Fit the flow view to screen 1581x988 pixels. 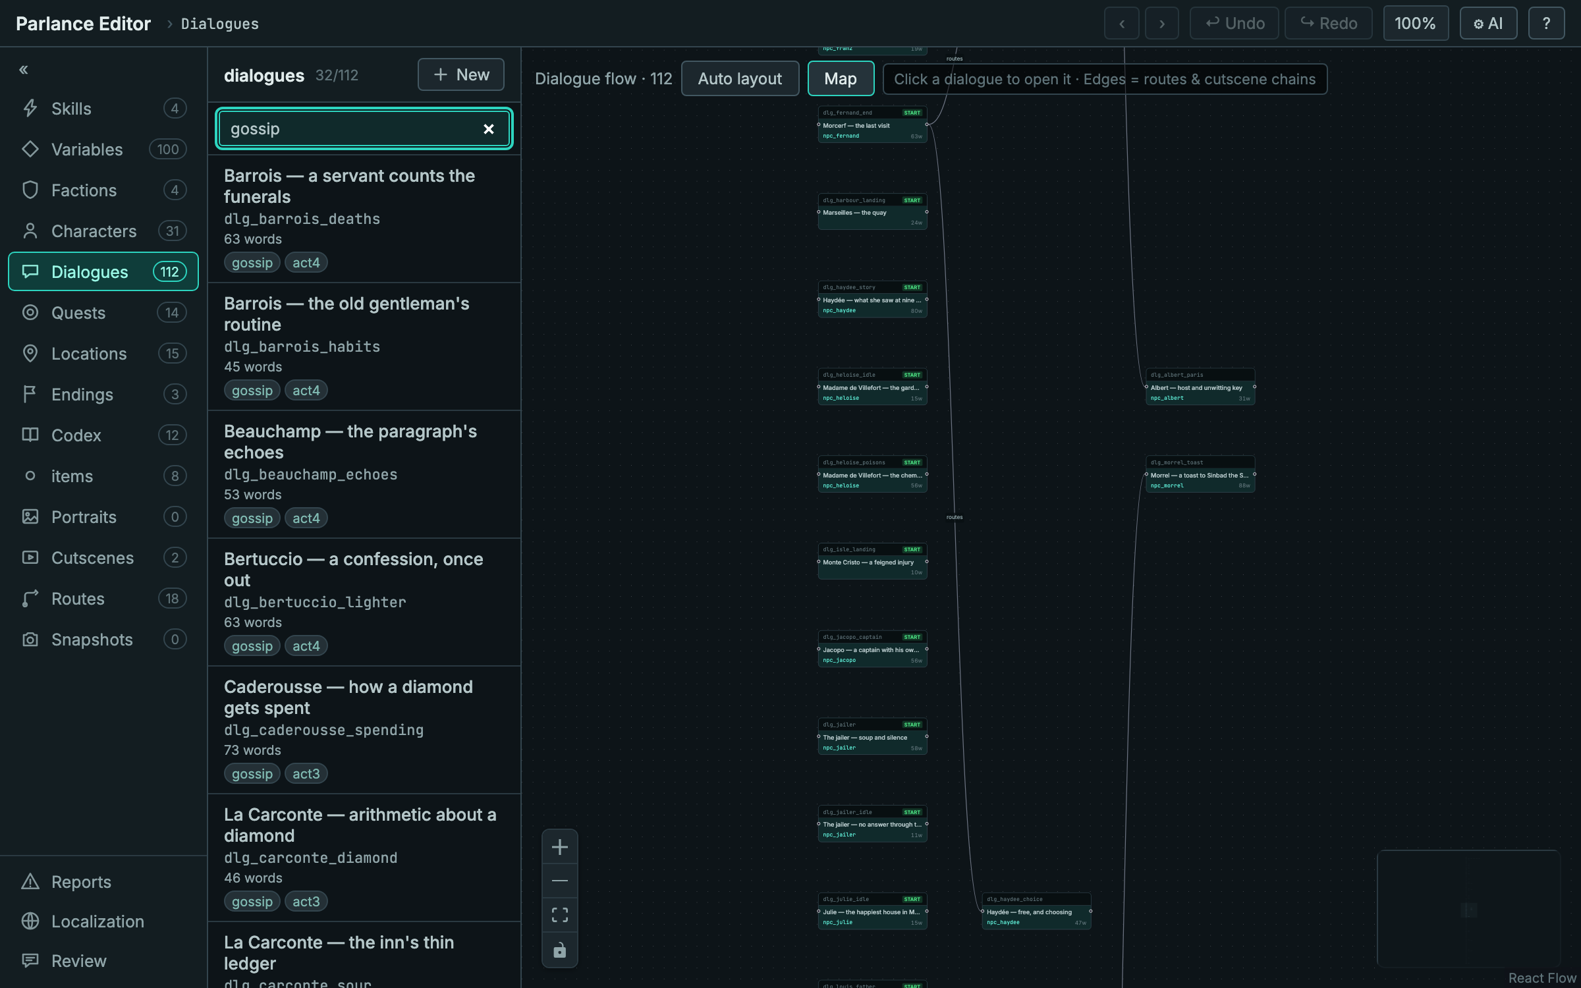[560, 916]
